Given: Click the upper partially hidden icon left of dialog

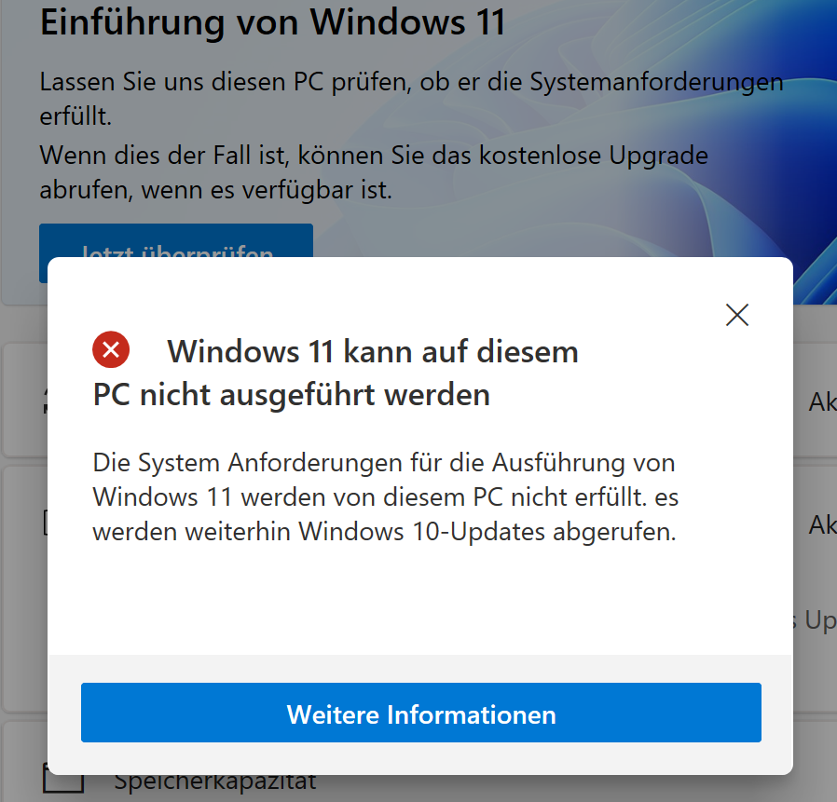Looking at the screenshot, I should pos(46,401).
